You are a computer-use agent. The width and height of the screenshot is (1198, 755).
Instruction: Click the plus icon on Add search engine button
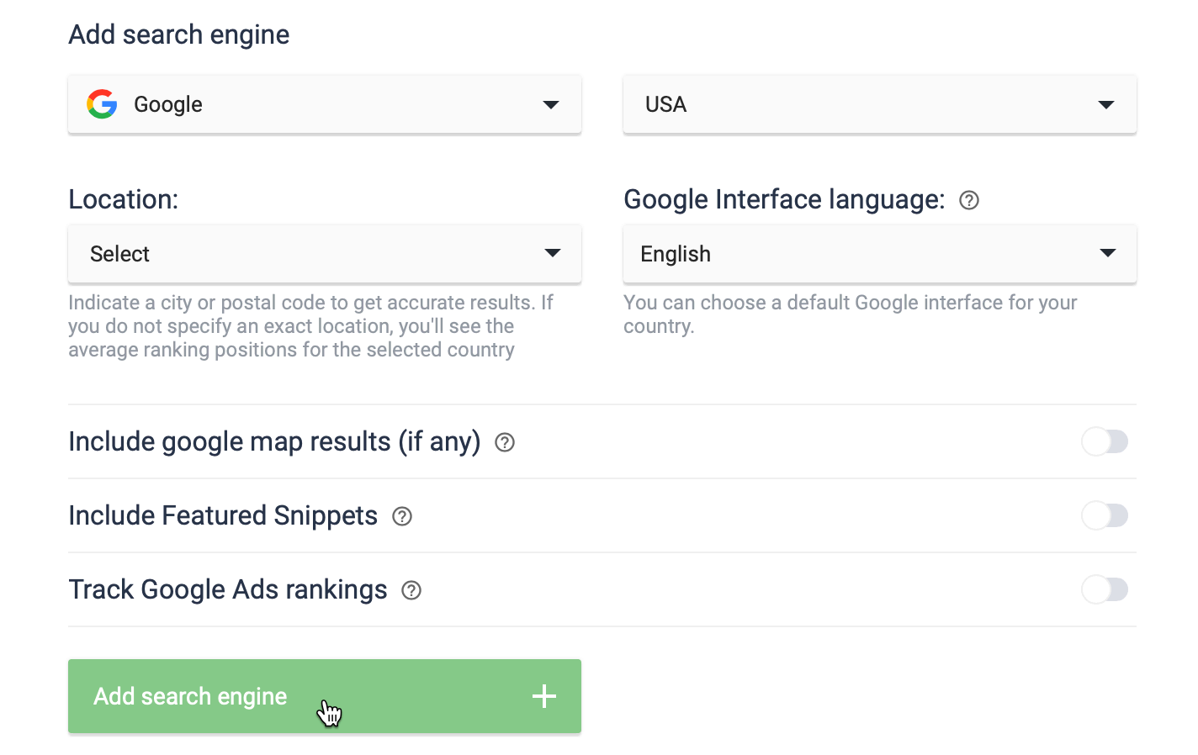point(544,696)
